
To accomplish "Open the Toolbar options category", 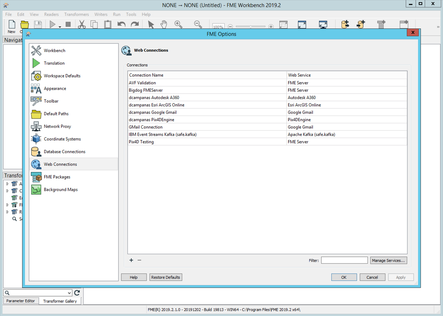I will pos(74,101).
